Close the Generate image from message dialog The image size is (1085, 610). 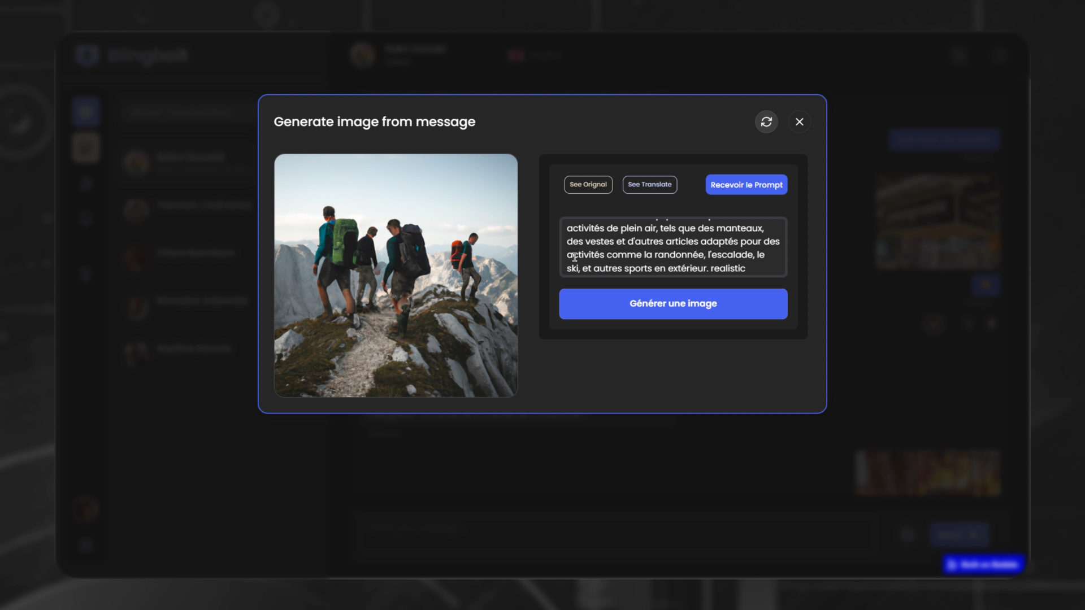(799, 122)
